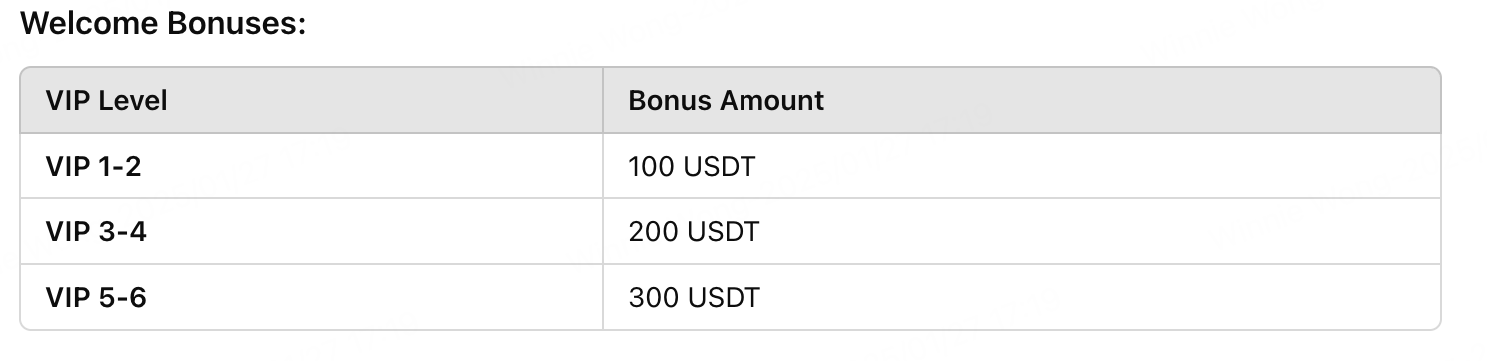Select the 300 USDT bonus cell

pyautogui.click(x=1021, y=297)
